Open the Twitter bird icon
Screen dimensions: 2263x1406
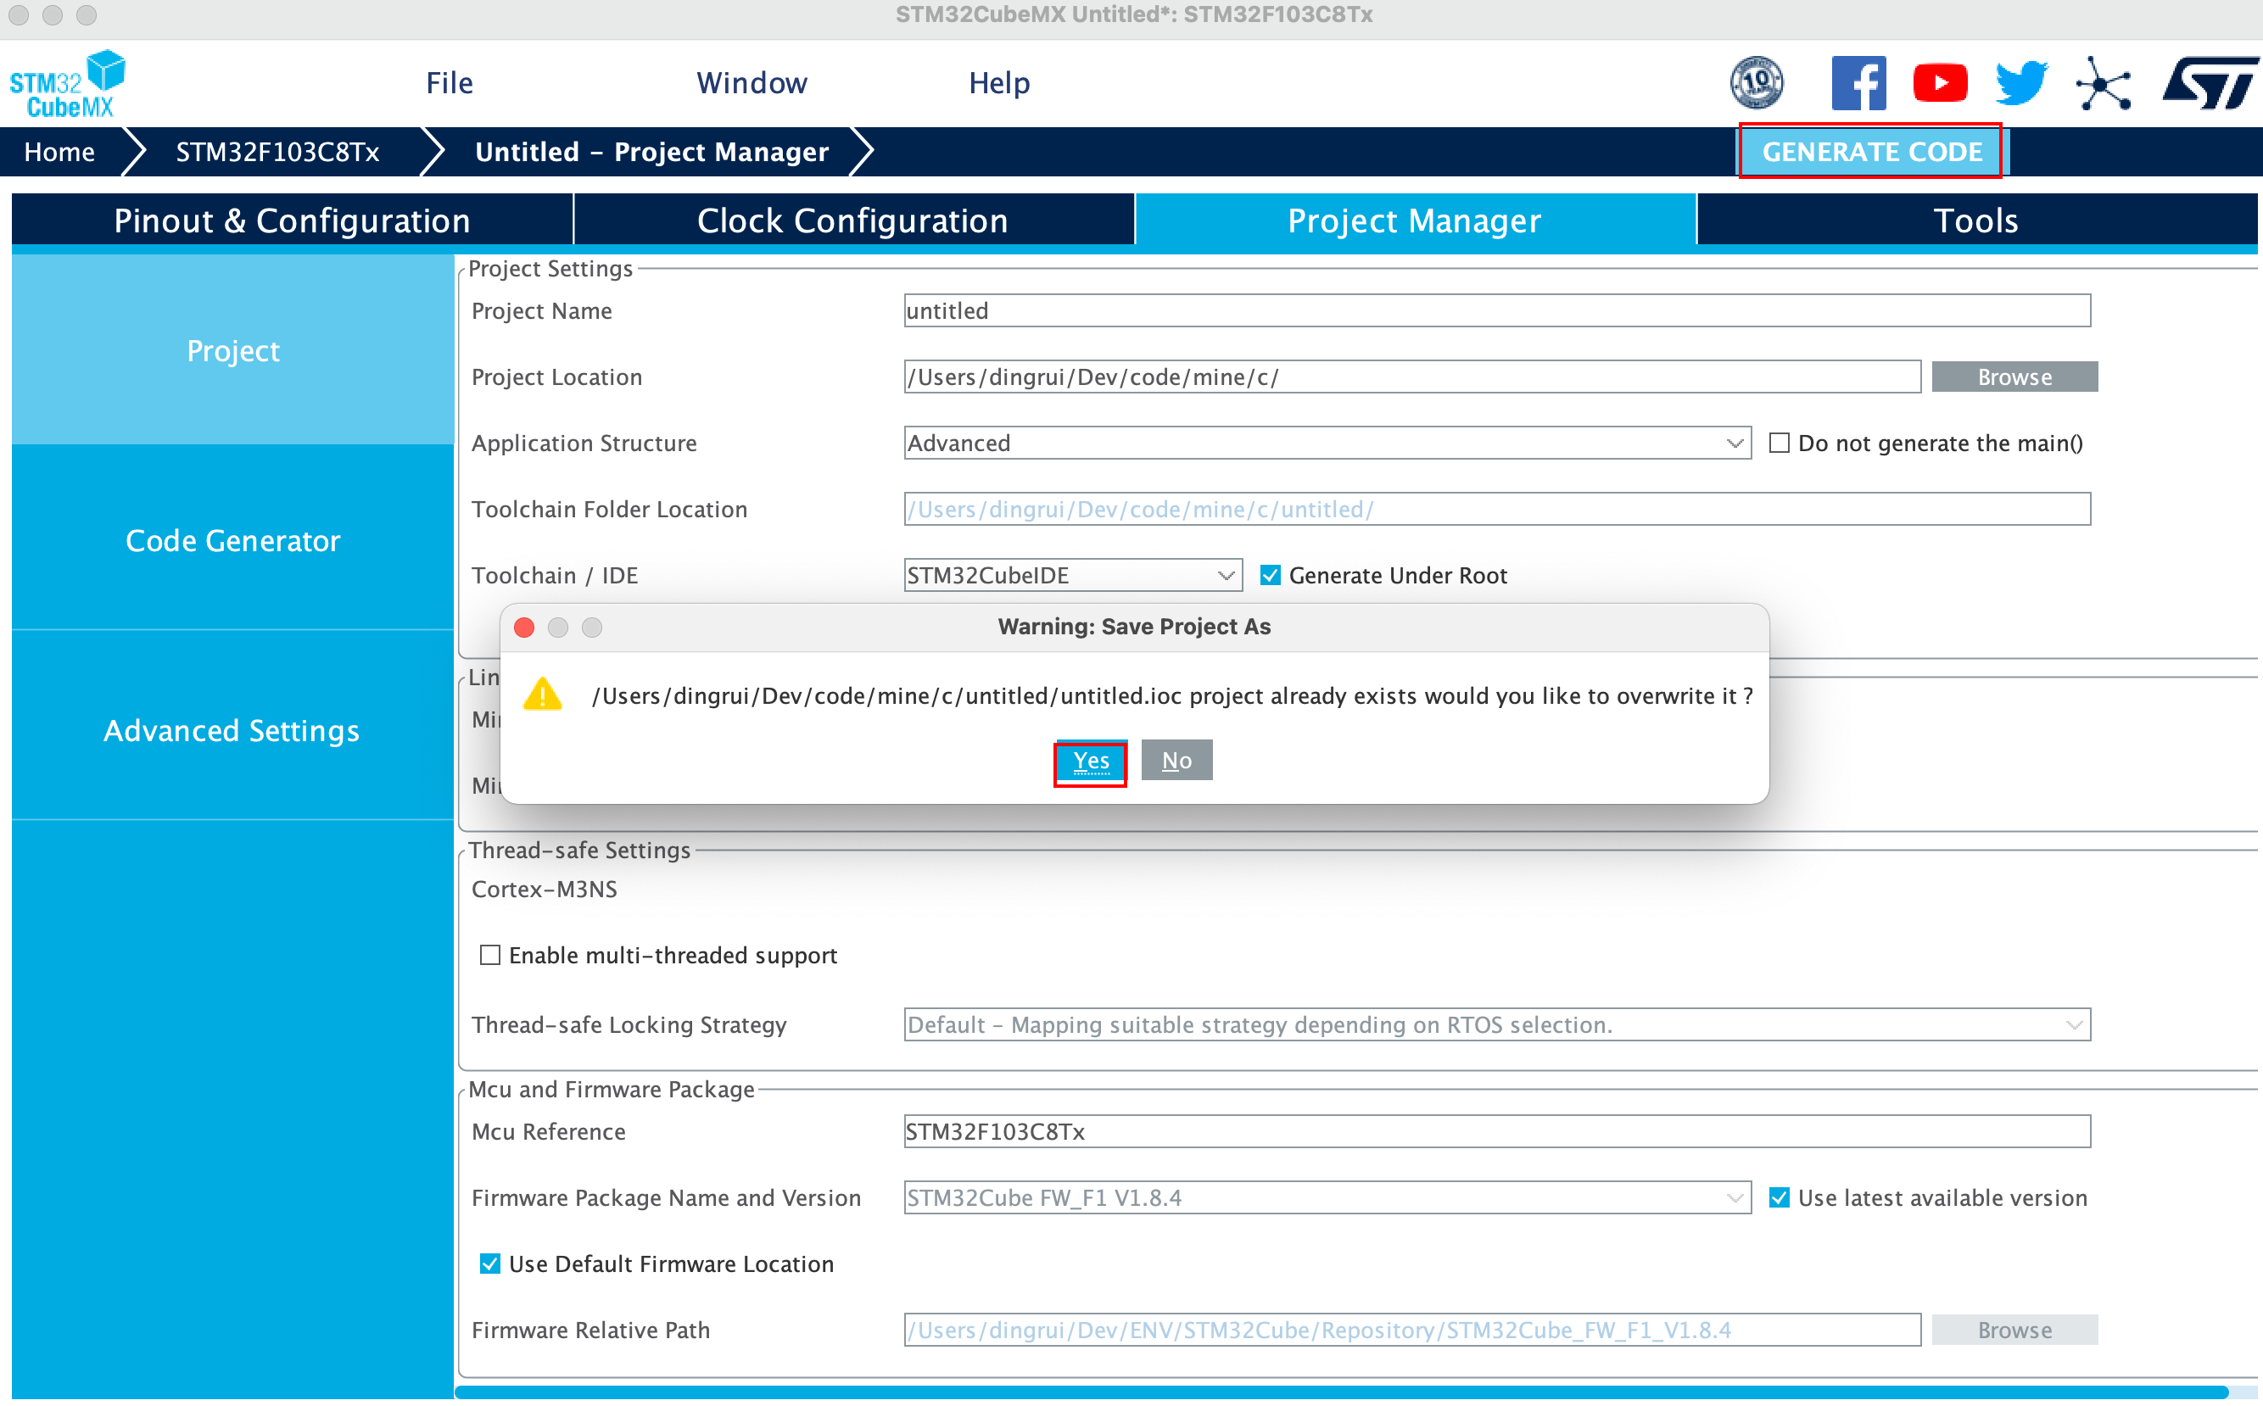click(2021, 83)
